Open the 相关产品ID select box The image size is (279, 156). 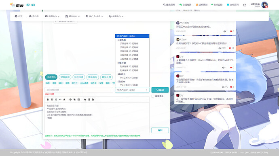tap(132, 90)
